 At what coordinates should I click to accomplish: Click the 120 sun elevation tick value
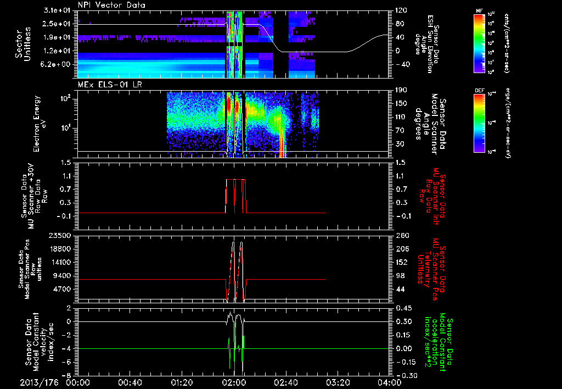(x=402, y=10)
